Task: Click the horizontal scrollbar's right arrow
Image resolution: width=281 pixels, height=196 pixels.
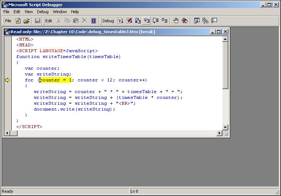Action: [220, 133]
